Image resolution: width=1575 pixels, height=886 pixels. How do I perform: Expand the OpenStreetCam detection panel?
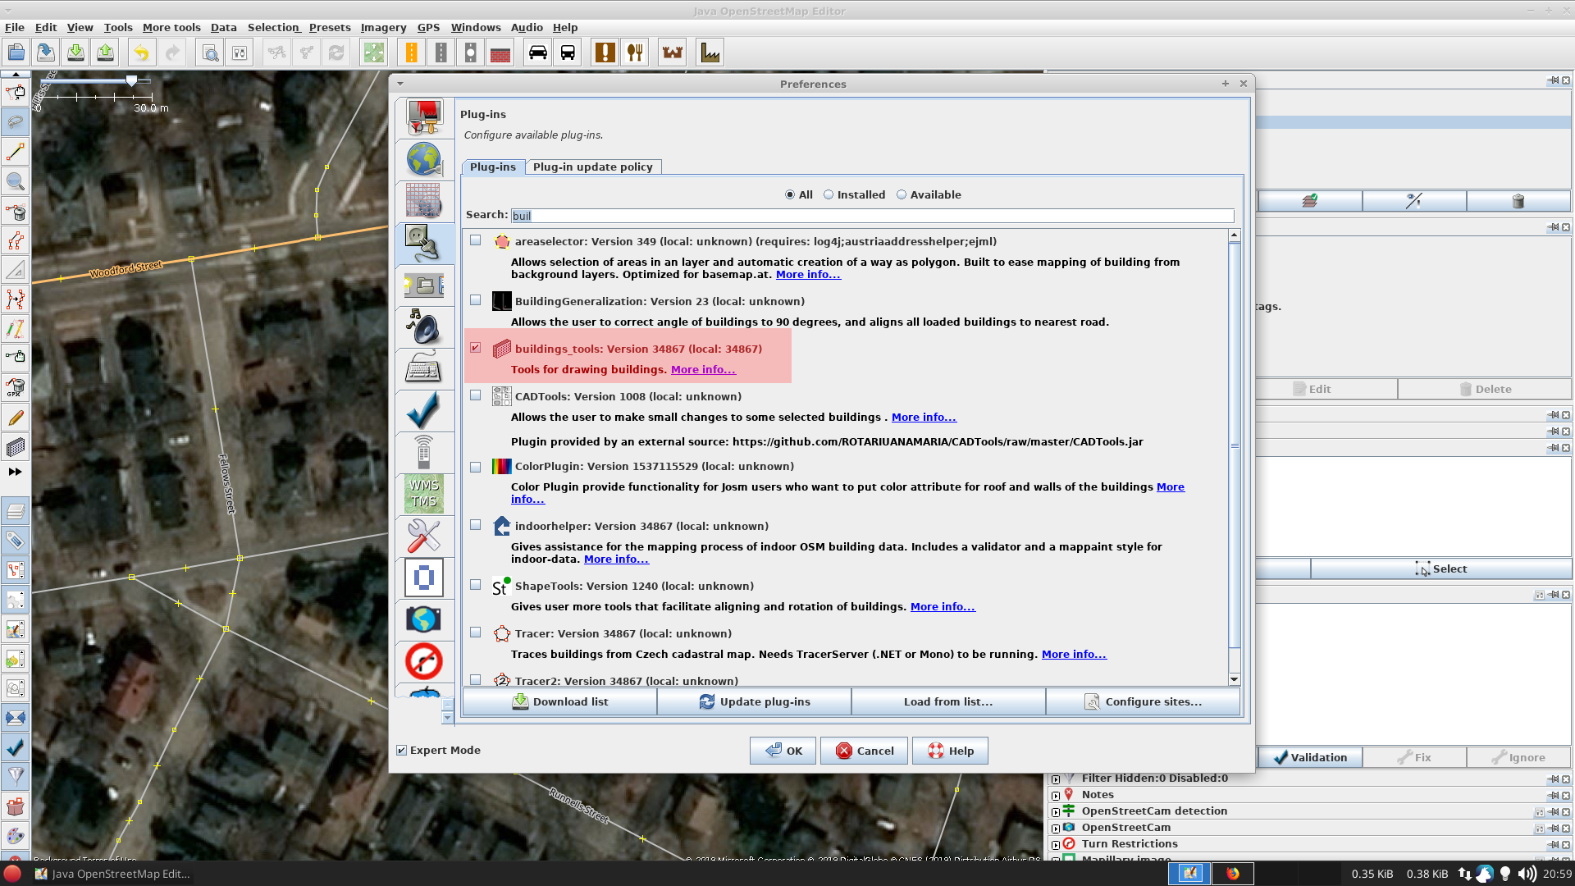click(x=1056, y=811)
